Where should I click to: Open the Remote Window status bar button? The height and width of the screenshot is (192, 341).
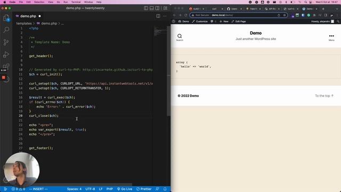click(x=5, y=189)
